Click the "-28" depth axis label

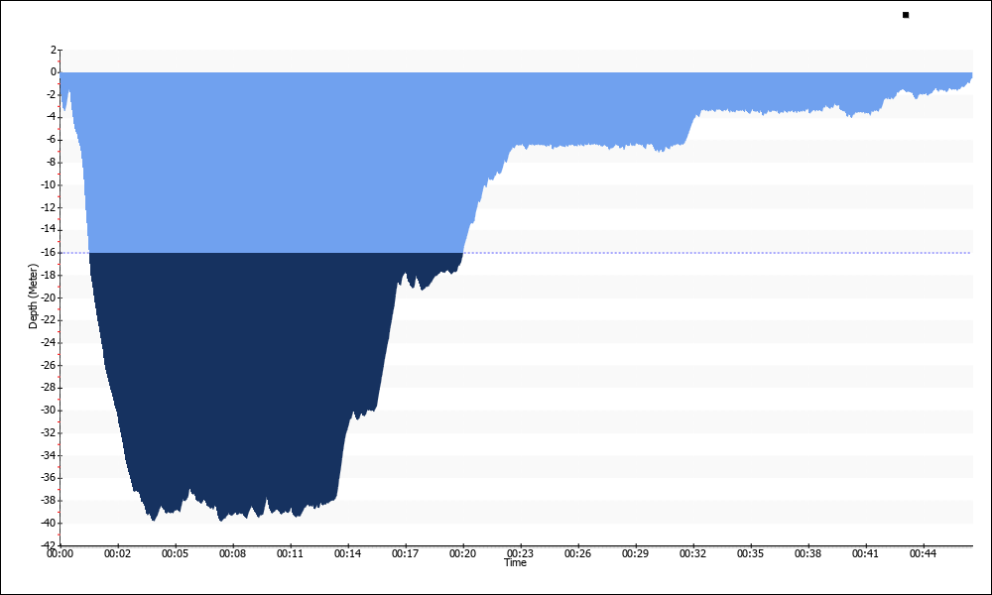pos(49,388)
